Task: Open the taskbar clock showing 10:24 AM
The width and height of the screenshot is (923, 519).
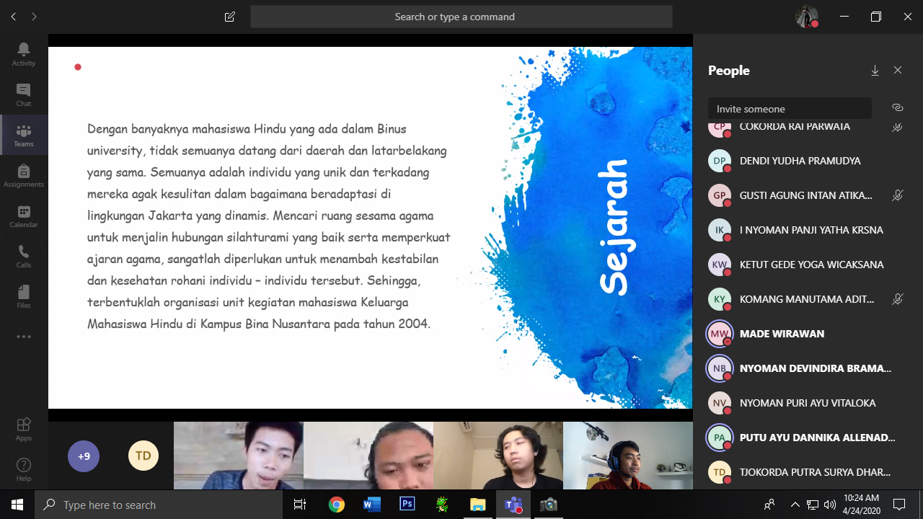Action: pyautogui.click(x=861, y=505)
